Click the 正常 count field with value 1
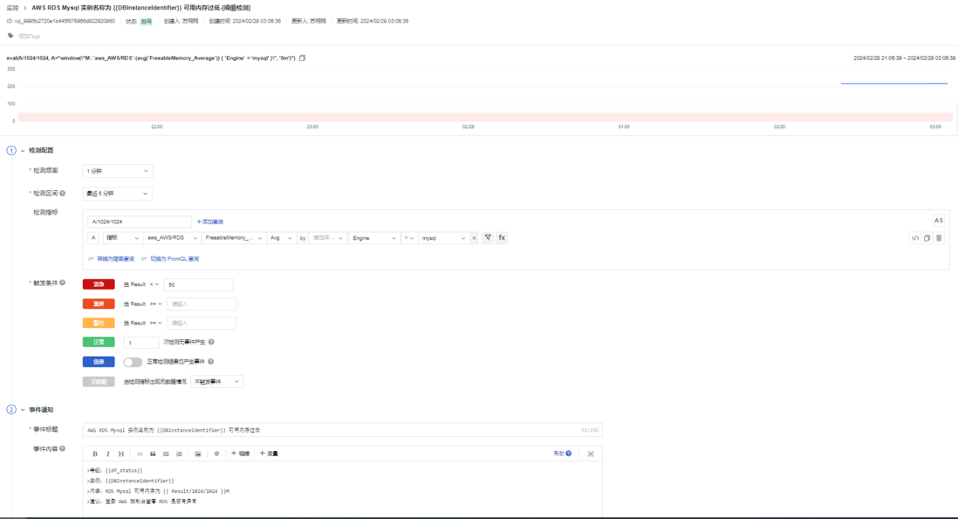The image size is (958, 519). coord(141,343)
